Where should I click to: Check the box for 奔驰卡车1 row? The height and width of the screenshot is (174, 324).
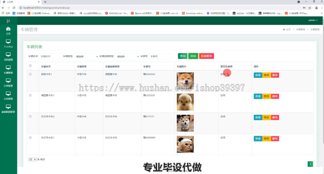pos(30,74)
